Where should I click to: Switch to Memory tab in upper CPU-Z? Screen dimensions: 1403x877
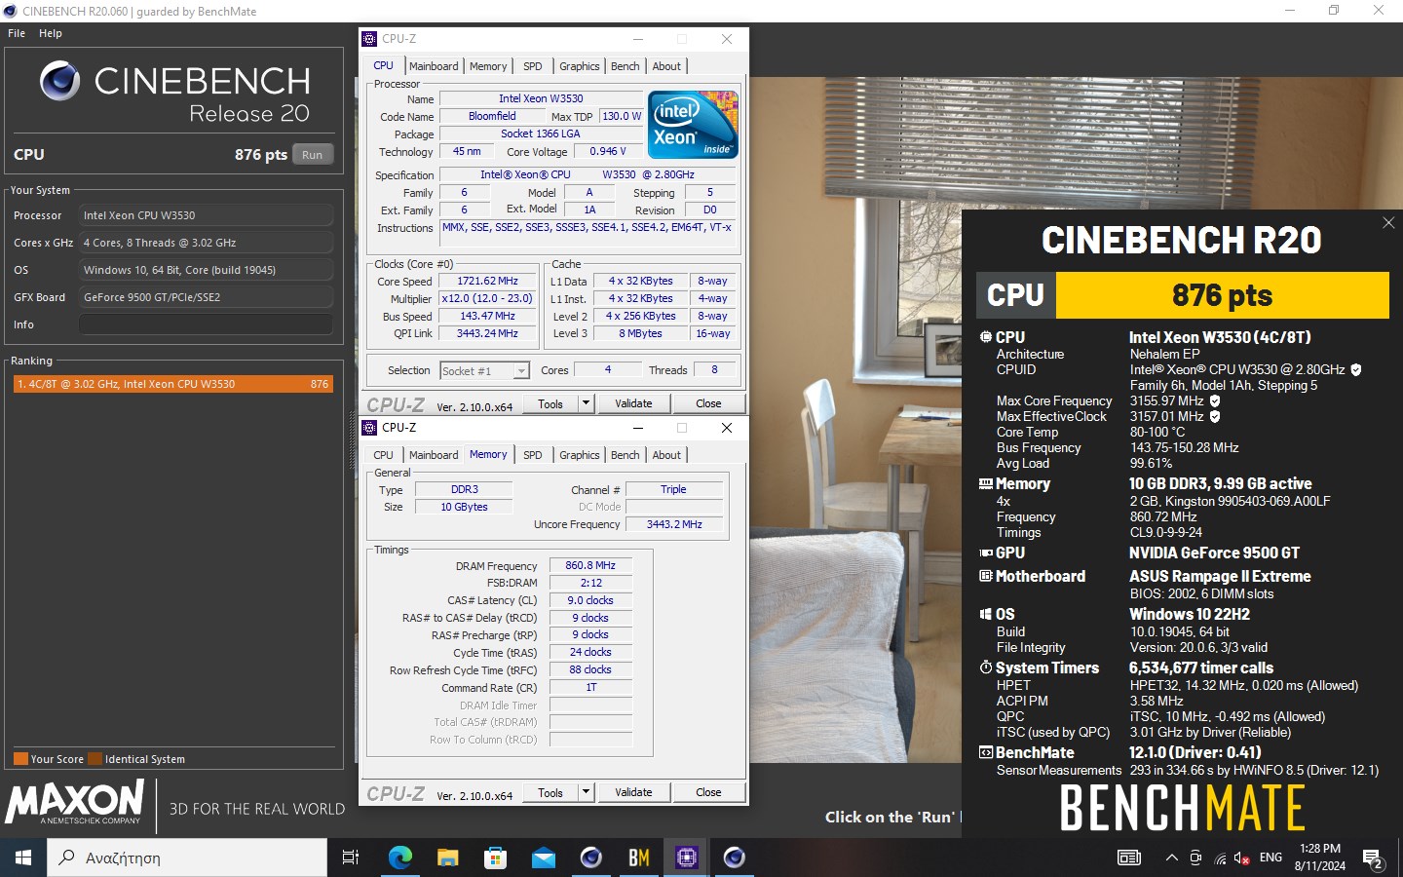point(488,66)
